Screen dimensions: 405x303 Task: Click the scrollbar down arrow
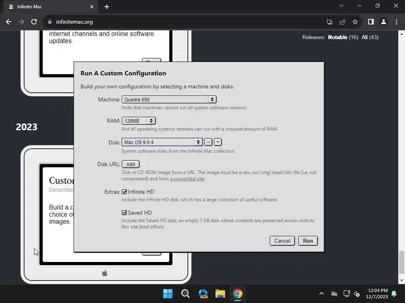[x=401, y=281]
